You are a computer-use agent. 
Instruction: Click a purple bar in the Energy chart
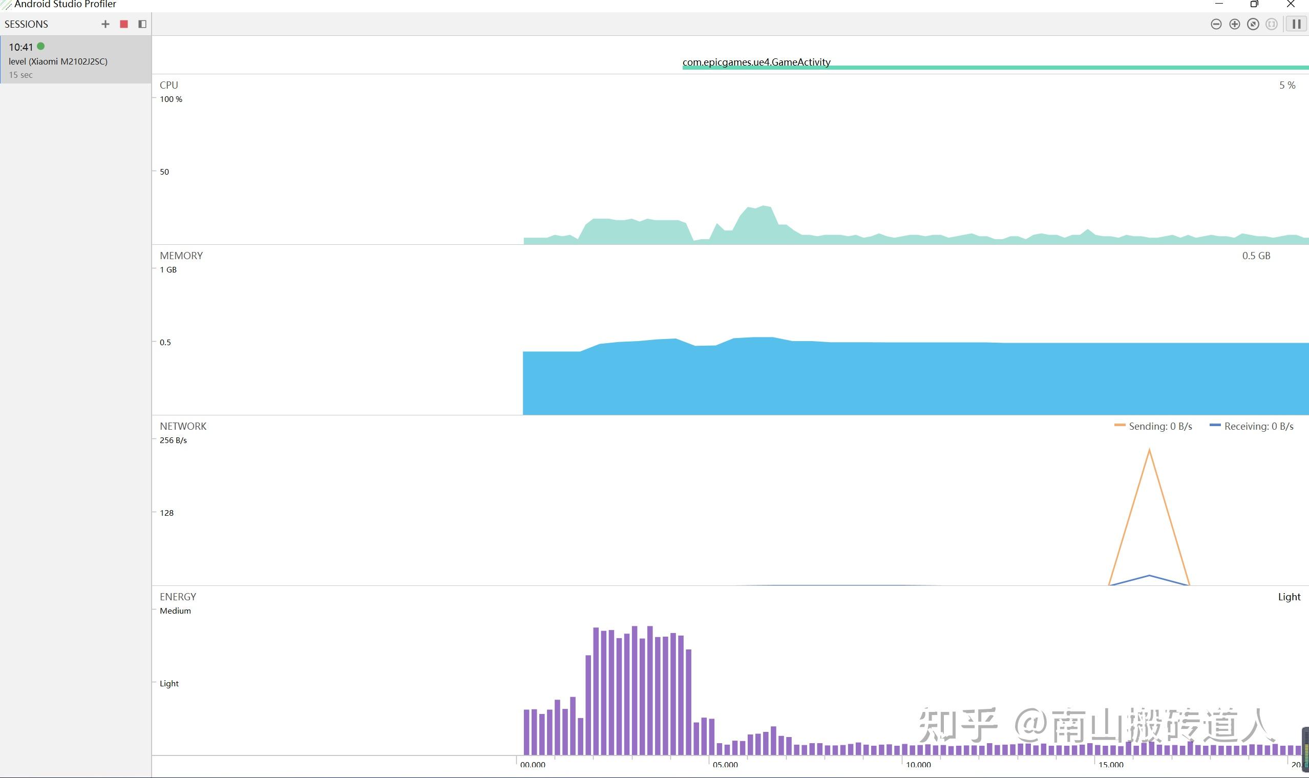point(635,682)
